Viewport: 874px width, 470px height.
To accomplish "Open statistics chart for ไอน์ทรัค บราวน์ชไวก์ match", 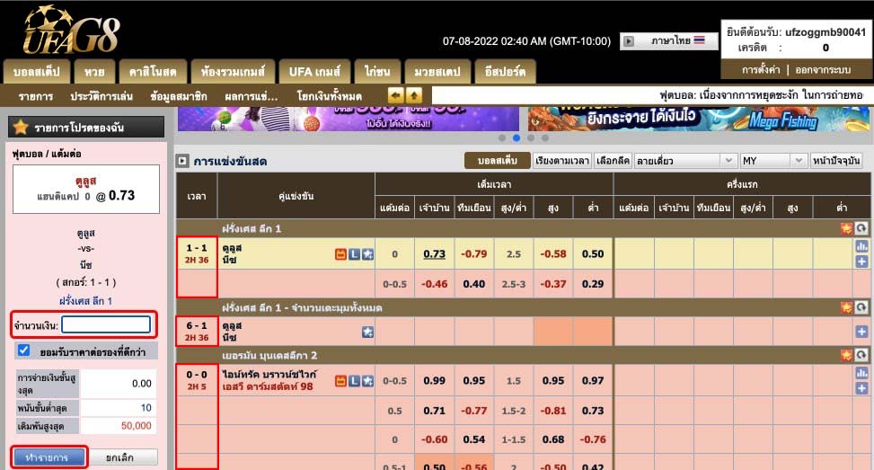I will 861,373.
